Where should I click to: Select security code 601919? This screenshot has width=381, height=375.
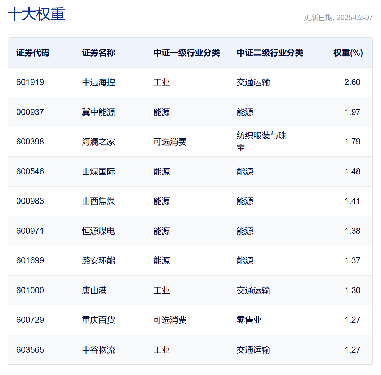[x=30, y=82]
